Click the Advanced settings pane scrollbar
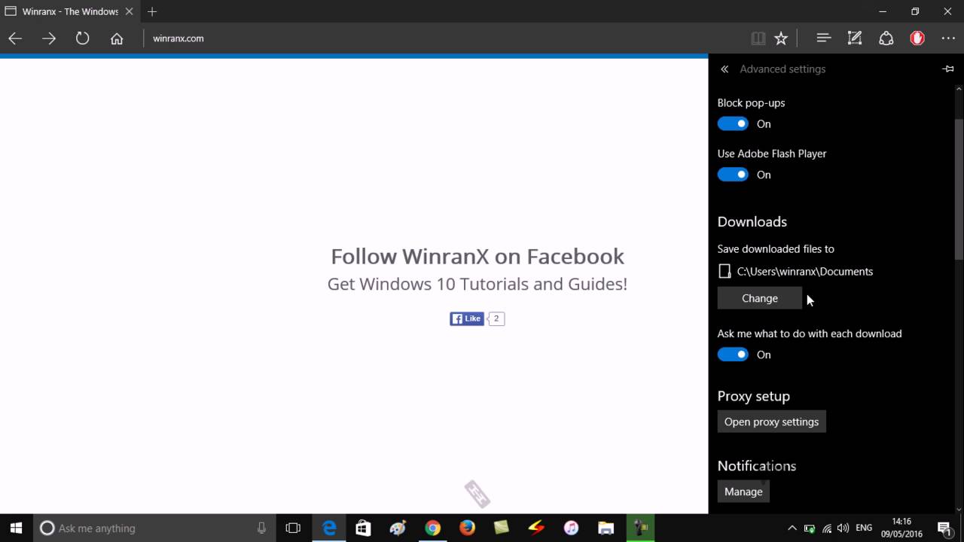964x542 pixels. pyautogui.click(x=959, y=190)
